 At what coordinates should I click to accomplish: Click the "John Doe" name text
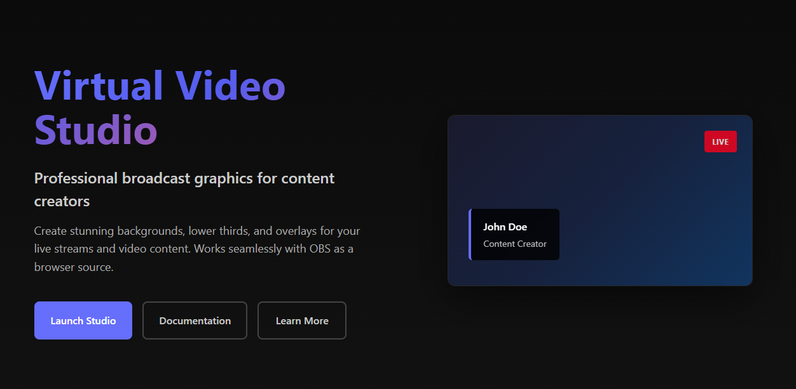(x=505, y=227)
